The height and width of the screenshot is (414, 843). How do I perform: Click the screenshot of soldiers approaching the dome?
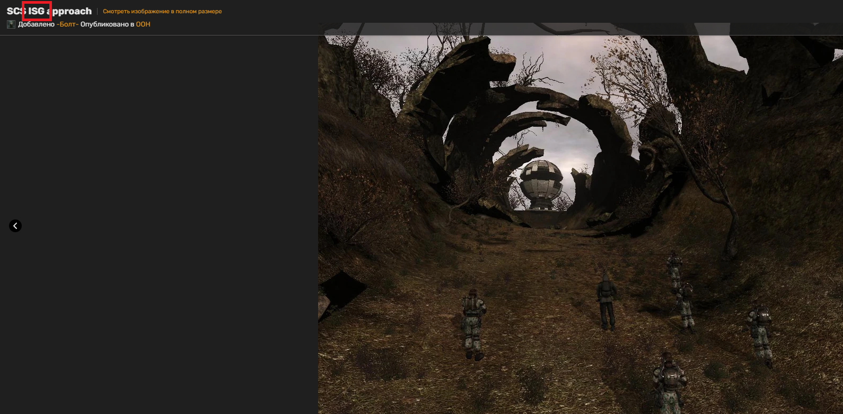point(581,218)
